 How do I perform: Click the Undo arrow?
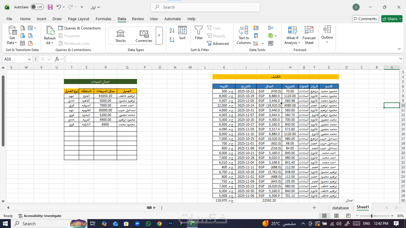(x=59, y=7)
